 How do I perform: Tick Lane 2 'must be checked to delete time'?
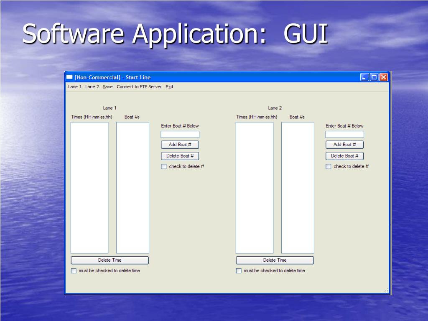click(x=239, y=271)
